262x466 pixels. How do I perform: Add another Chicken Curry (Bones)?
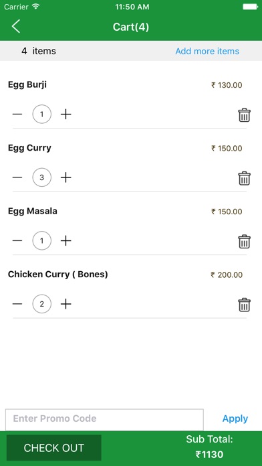point(66,304)
